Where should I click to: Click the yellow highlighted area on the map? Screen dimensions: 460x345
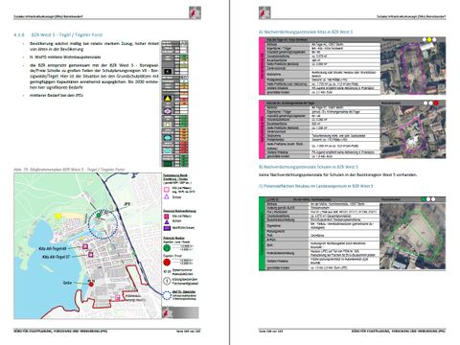[57, 216]
